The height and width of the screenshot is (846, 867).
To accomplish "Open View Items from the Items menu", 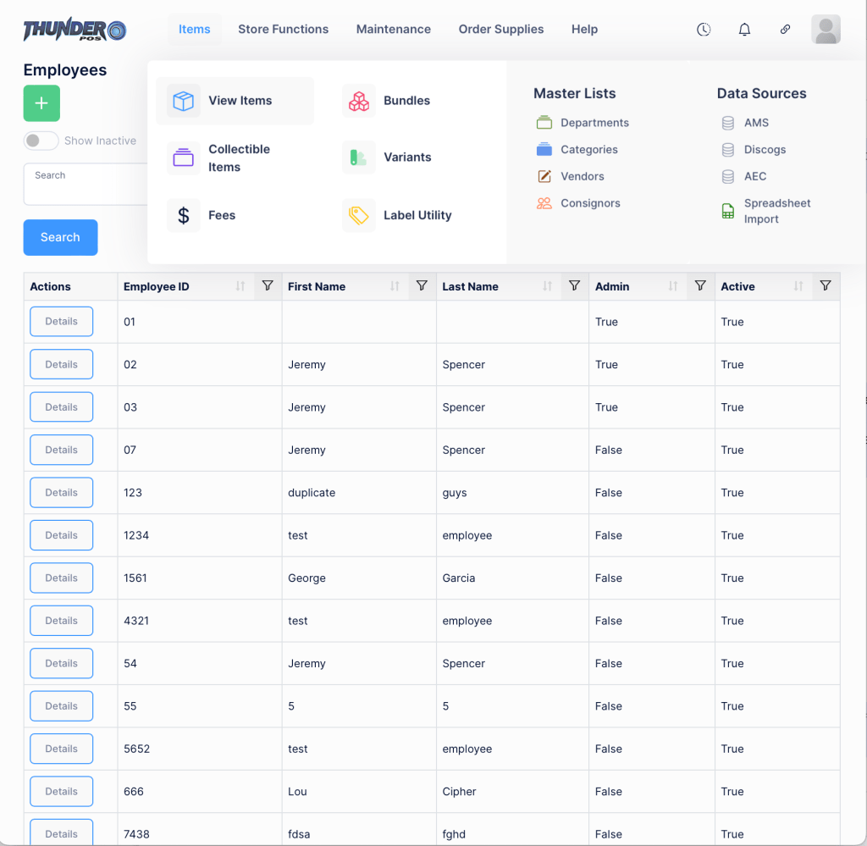I will 240,100.
